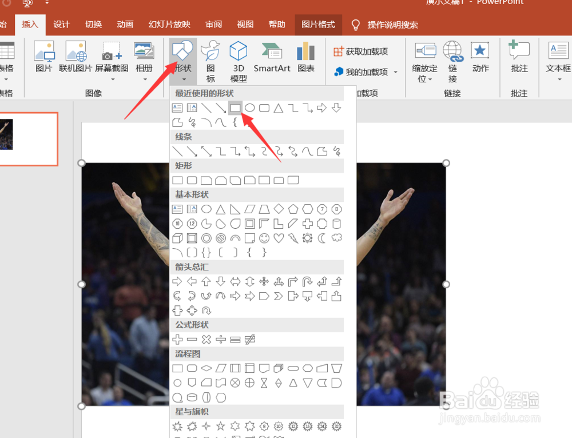Open the 形状 (Shapes) gallery button

pyautogui.click(x=183, y=61)
